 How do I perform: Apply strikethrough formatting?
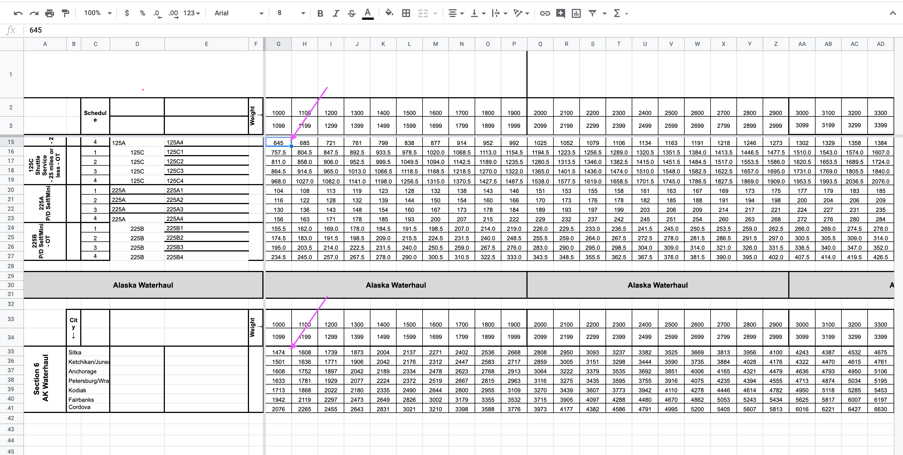[351, 13]
